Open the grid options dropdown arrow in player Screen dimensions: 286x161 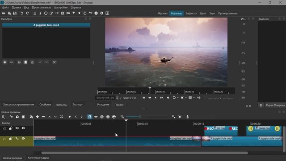pos(194,98)
